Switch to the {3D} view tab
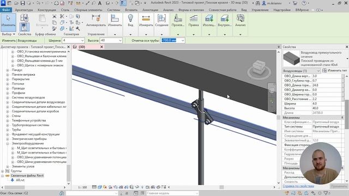349x196 pixels. click(82, 47)
